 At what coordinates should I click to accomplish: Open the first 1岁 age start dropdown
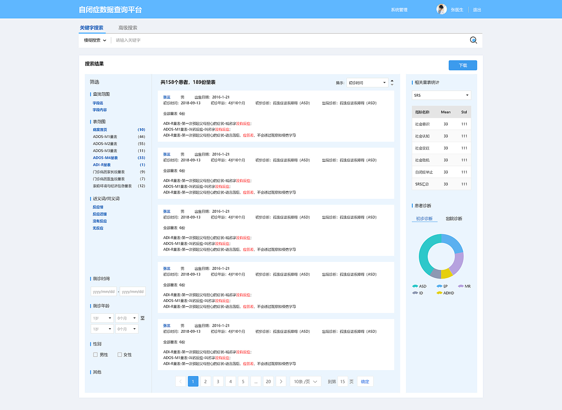tap(102, 318)
